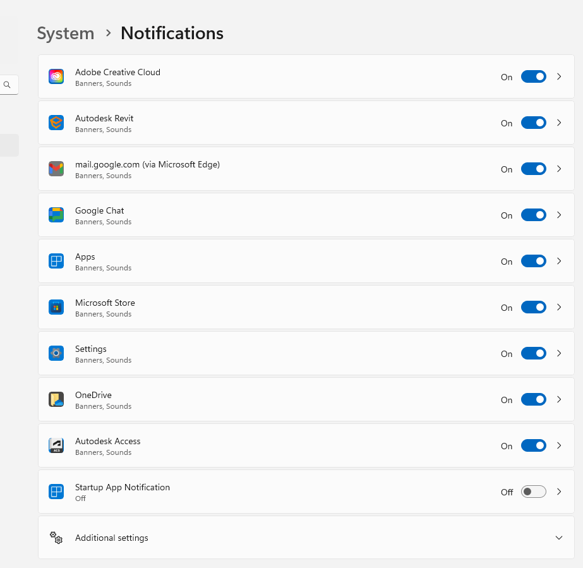Click the search magnifier icon in sidebar
Image resolution: width=583 pixels, height=568 pixels.
coord(7,85)
